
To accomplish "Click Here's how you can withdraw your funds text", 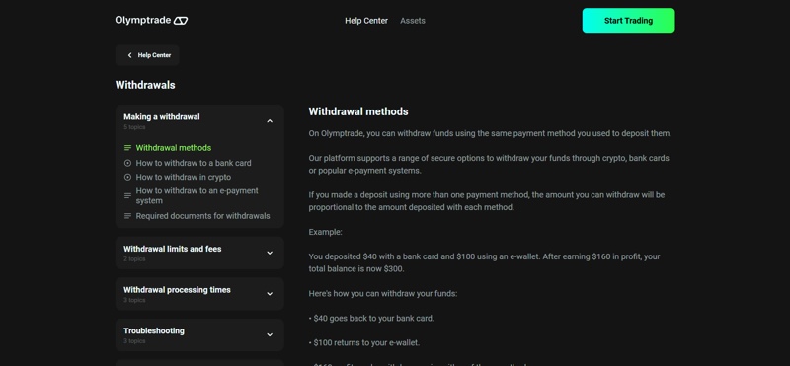I will coord(383,294).
